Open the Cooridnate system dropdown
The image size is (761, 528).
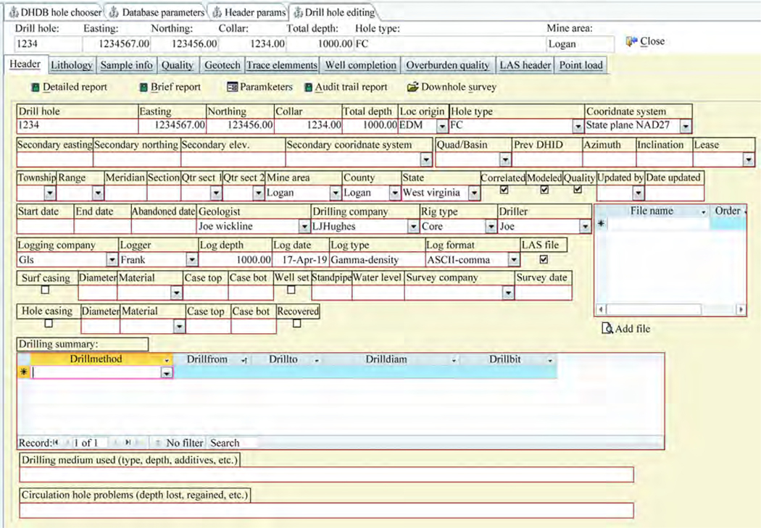[x=686, y=125]
